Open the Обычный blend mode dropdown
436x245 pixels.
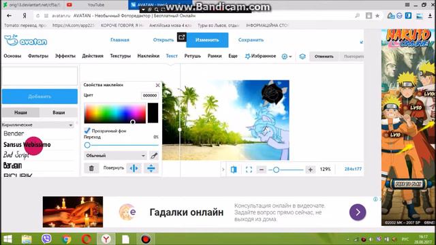click(115, 156)
